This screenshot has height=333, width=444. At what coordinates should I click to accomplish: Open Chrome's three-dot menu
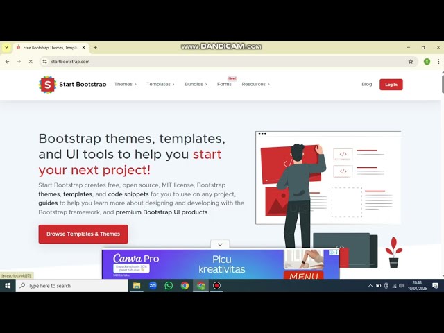pyautogui.click(x=438, y=62)
